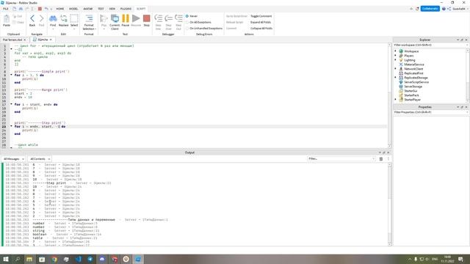Select On All Exceptions radio button
The height and width of the screenshot is (264, 470).
tap(187, 22)
